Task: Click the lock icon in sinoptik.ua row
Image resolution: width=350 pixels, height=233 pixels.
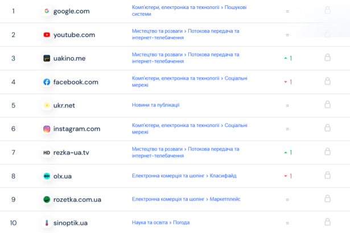Action: pyautogui.click(x=327, y=222)
